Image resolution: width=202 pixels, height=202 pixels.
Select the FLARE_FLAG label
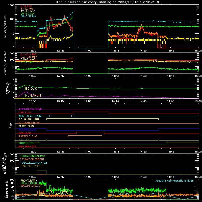(x=26, y=126)
